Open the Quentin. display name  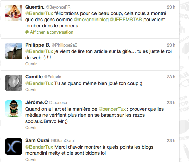pos(35,7)
